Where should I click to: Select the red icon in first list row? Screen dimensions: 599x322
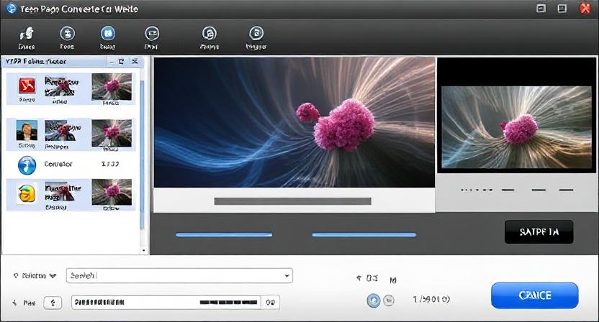click(27, 86)
